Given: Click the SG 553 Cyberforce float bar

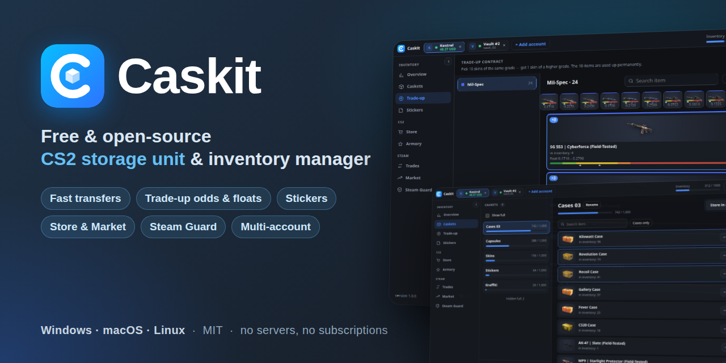Looking at the screenshot, I should point(638,163).
